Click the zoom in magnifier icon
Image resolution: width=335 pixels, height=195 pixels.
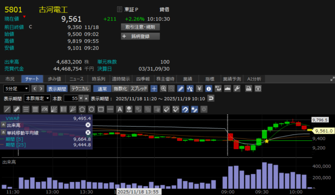[x=163, y=89]
